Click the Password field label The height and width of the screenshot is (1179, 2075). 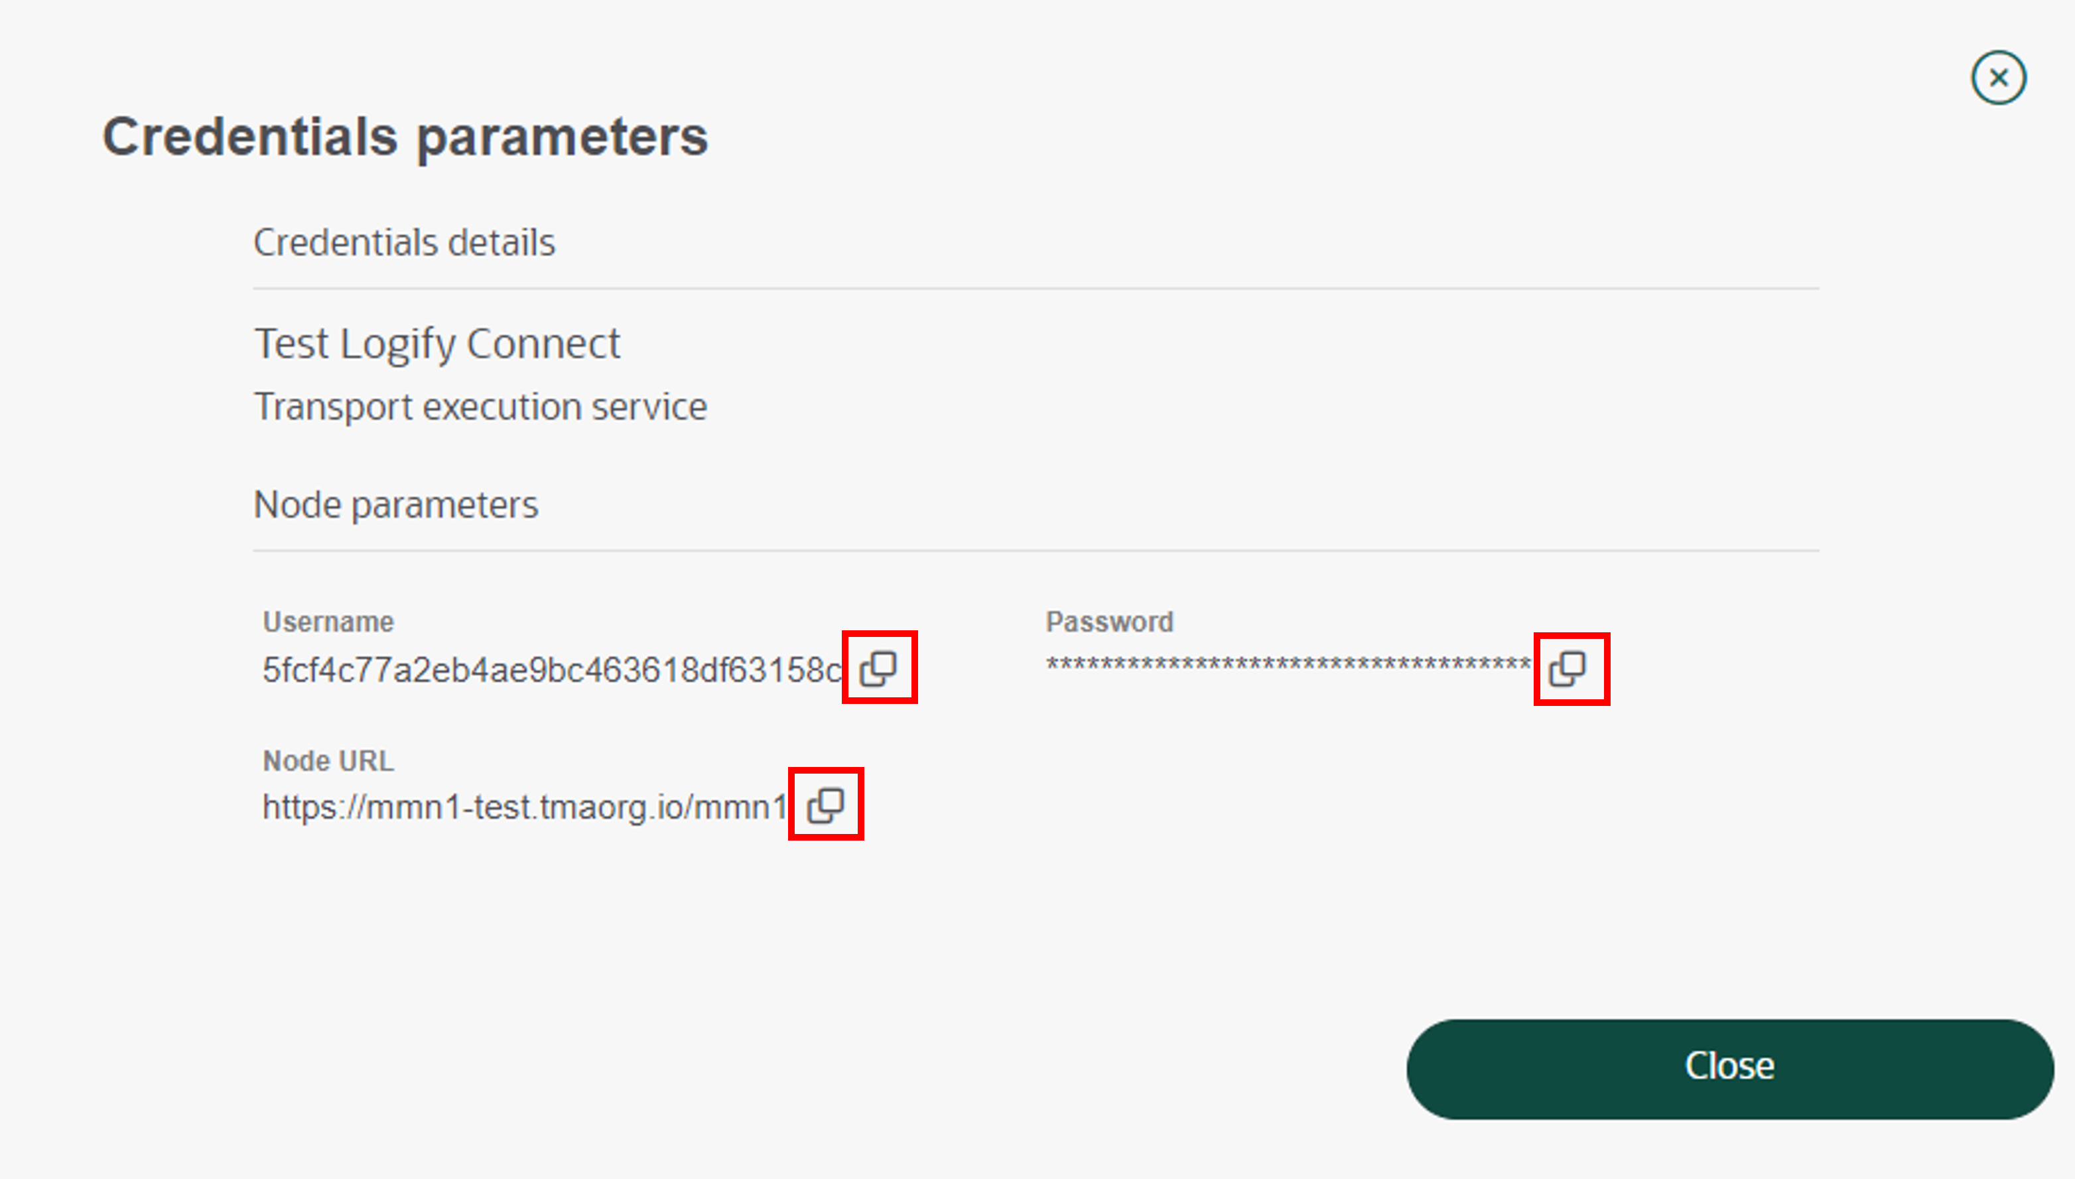[1109, 622]
